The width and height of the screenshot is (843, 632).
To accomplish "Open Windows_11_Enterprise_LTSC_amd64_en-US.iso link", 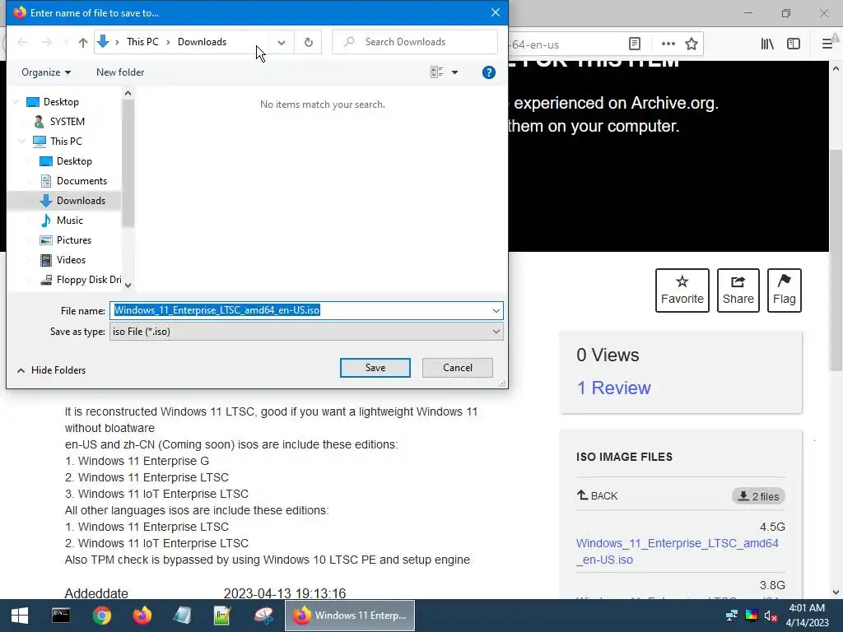I will [677, 551].
